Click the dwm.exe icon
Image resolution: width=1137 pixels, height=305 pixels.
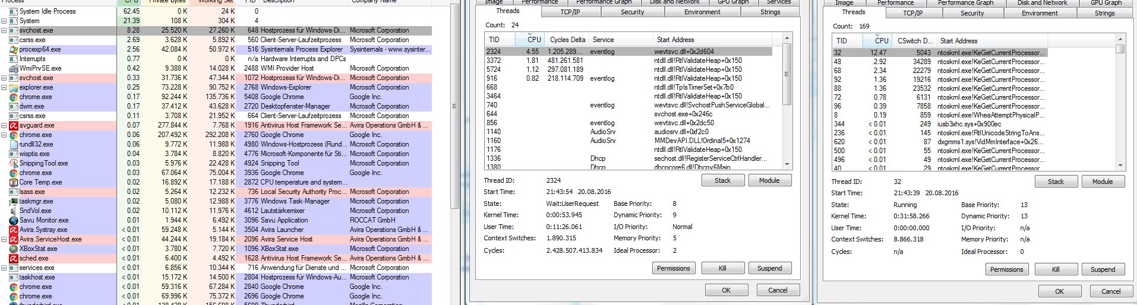[14, 106]
